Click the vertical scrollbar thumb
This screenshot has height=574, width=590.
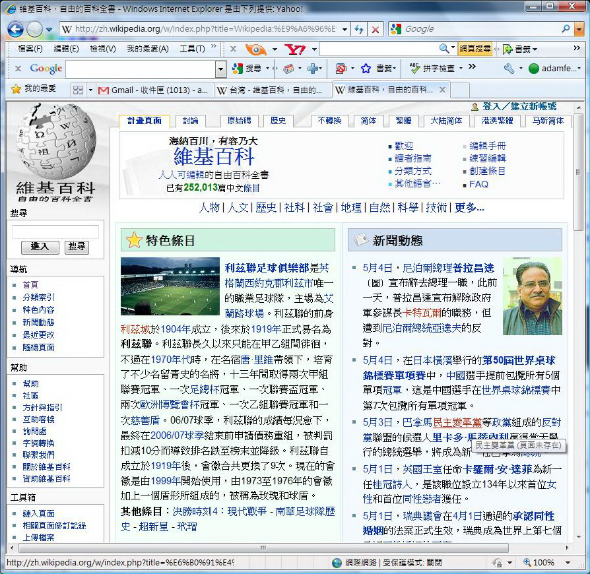coord(578,172)
